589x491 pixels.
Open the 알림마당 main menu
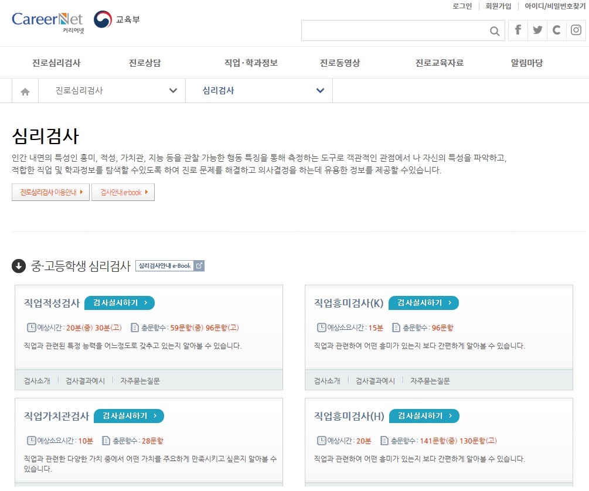coord(527,63)
